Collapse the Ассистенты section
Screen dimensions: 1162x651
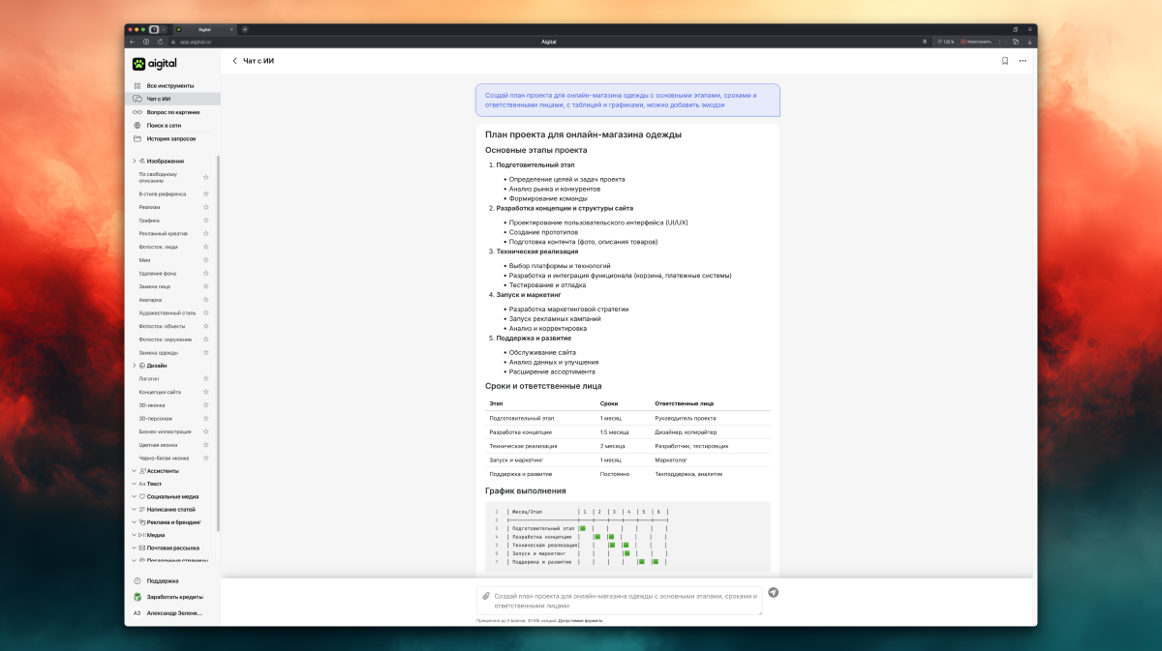(x=134, y=471)
